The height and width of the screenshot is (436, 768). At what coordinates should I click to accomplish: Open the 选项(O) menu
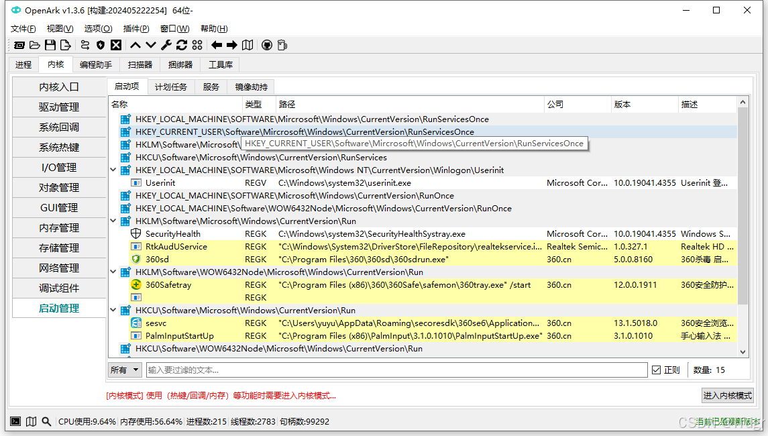coord(98,28)
